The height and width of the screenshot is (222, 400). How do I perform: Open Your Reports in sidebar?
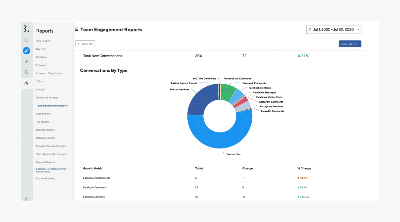pyautogui.click(x=43, y=41)
